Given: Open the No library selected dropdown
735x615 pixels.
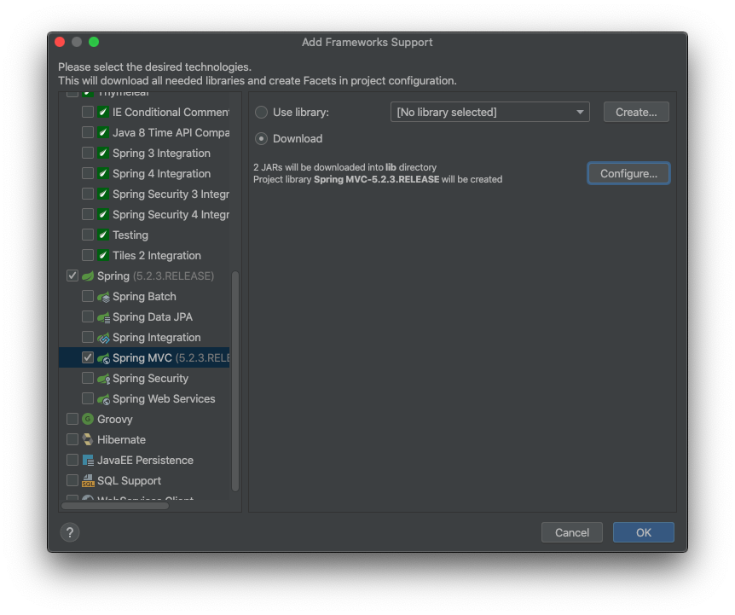Looking at the screenshot, I should pos(489,112).
